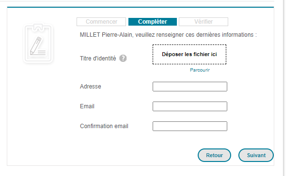This screenshot has width=298, height=176.
Task: Click the vertical scrollbar track on the right edge
Action: [291, 88]
